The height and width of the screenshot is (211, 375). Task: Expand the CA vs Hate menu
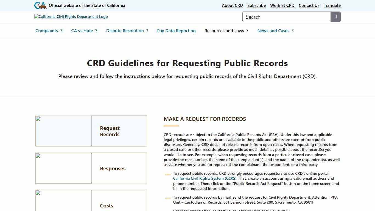point(84,31)
